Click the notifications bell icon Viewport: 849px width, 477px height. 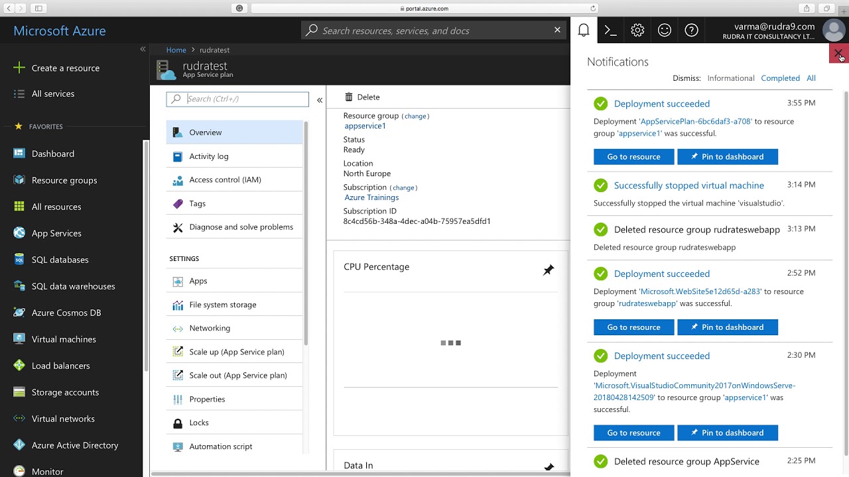584,30
